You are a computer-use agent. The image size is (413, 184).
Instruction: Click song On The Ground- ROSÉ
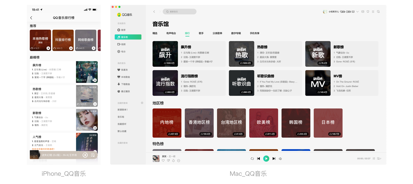347,82
